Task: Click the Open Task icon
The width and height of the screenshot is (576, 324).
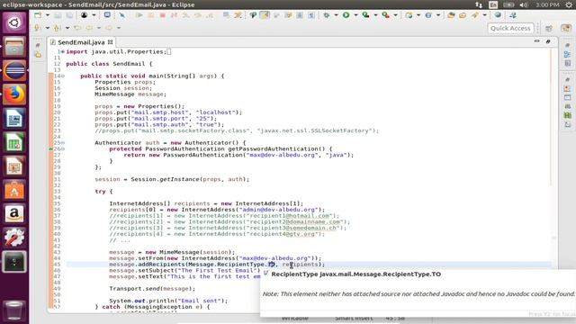Action: point(463,15)
